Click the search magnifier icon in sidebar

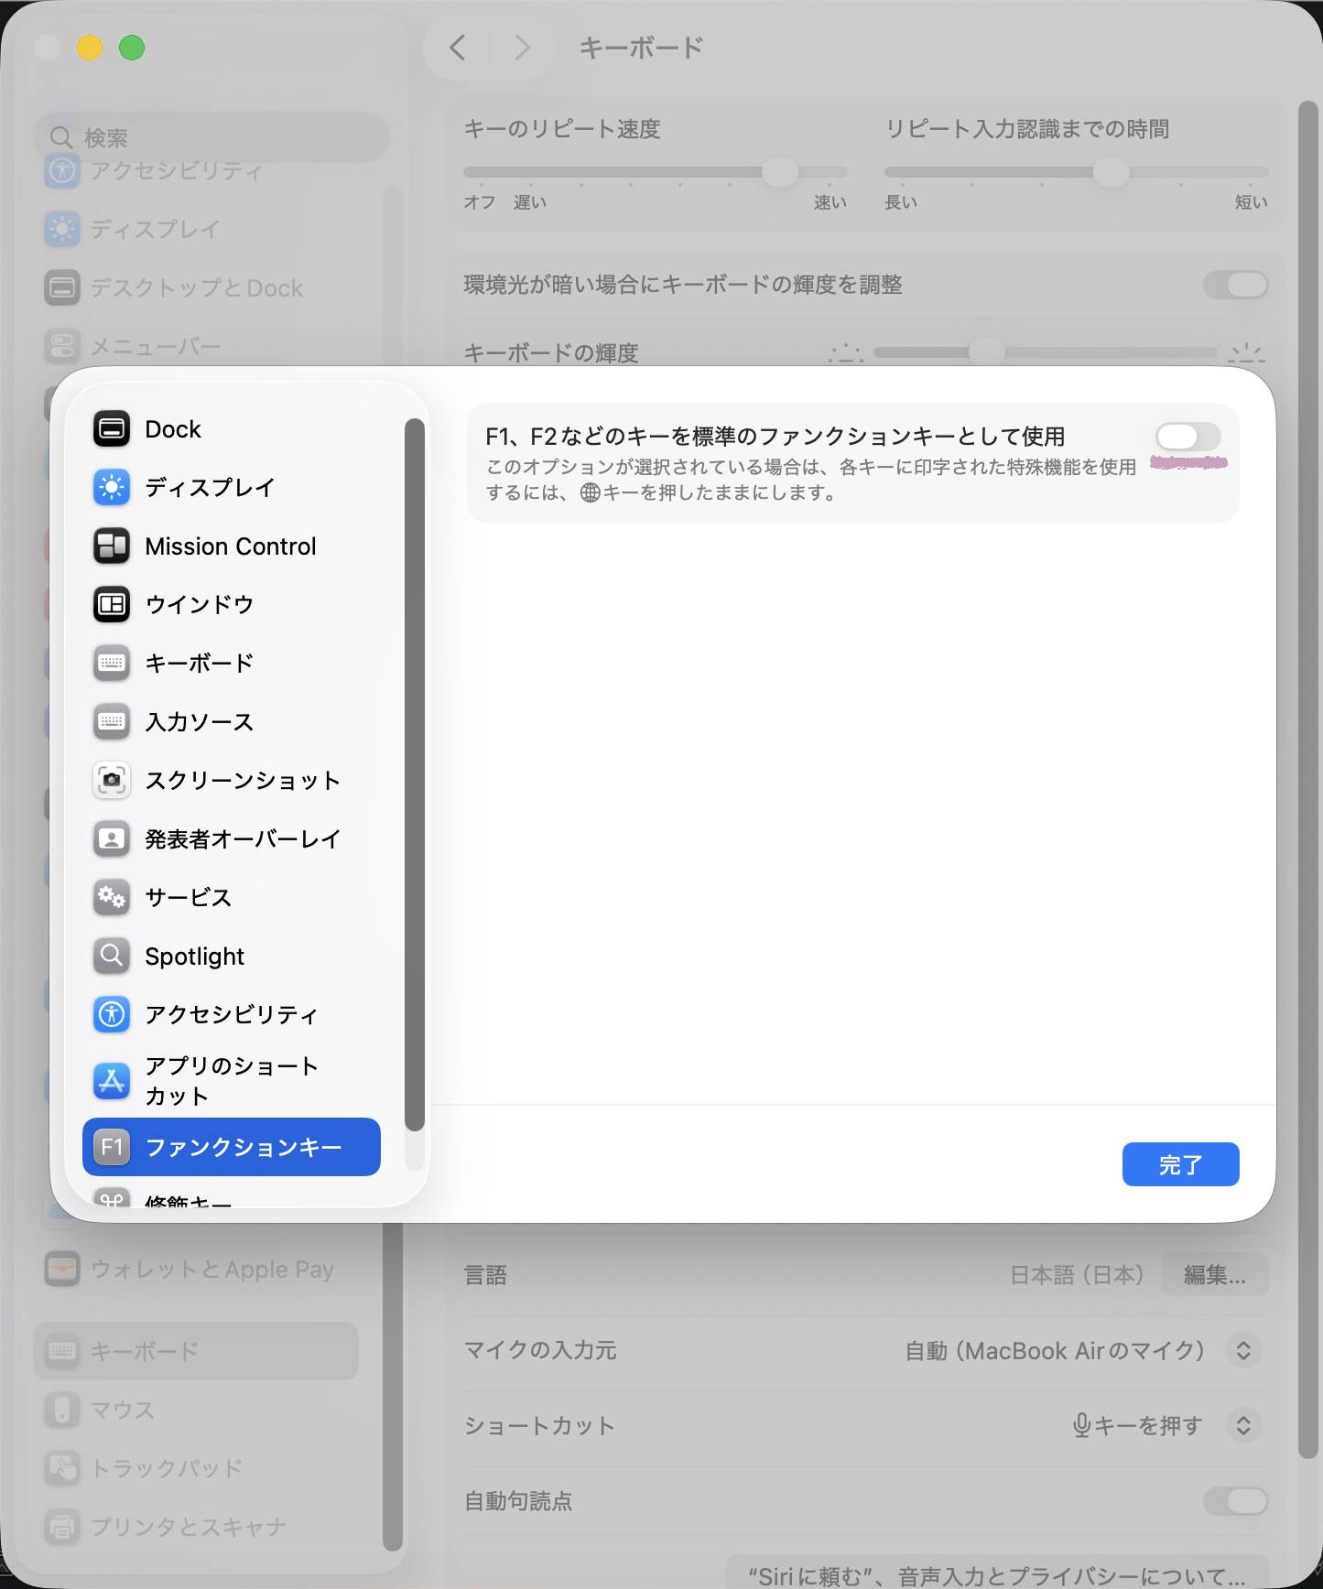pos(61,137)
